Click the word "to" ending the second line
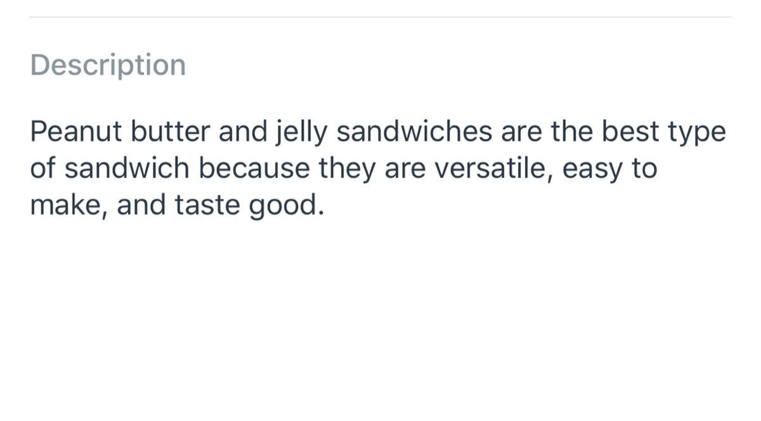Image resolution: width=761 pixels, height=421 pixels. click(645, 168)
